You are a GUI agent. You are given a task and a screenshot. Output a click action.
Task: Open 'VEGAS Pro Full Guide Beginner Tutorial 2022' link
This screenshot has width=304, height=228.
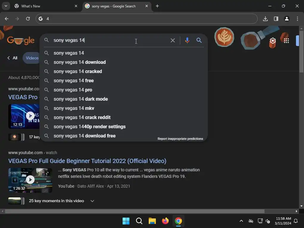pyautogui.click(x=87, y=161)
